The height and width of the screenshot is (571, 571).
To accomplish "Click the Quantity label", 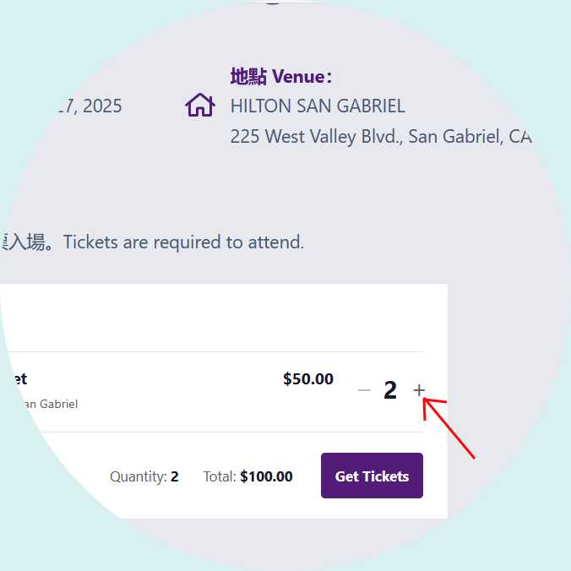I will pyautogui.click(x=139, y=476).
